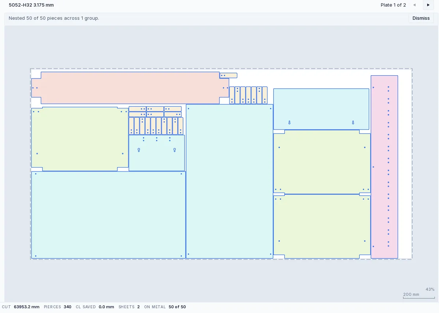439x313 pixels.
Task: Go to the previous plate arrow
Action: click(414, 5)
